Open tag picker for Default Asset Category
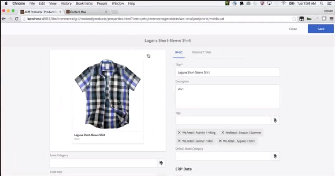 (x=275, y=156)
